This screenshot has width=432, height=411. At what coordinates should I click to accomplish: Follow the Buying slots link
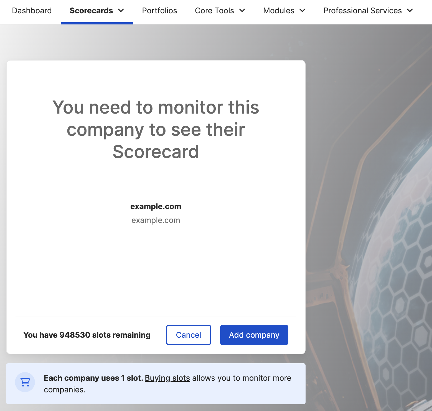point(167,378)
